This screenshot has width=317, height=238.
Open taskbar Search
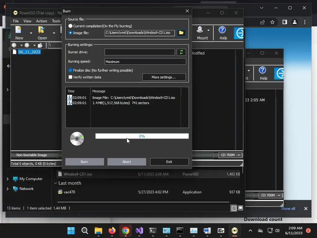click(x=85, y=231)
